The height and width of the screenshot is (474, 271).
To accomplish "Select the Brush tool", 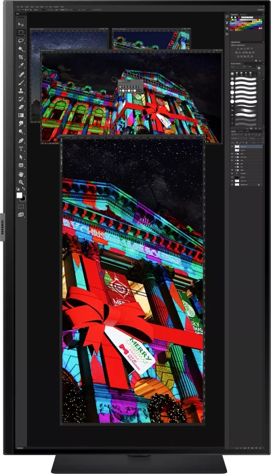I will (x=21, y=82).
